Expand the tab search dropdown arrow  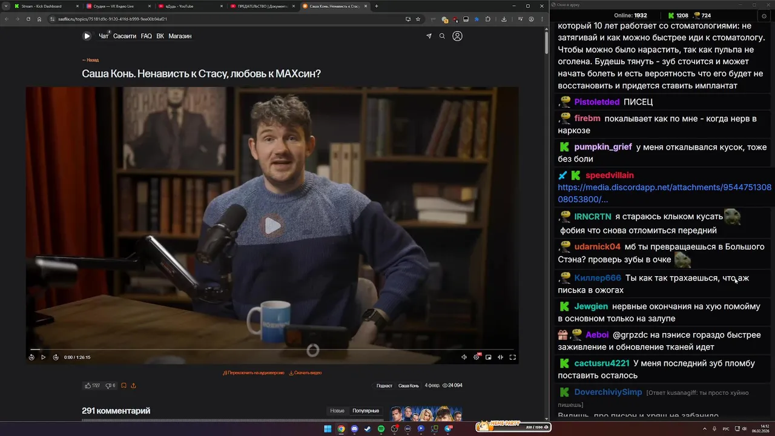point(5,6)
